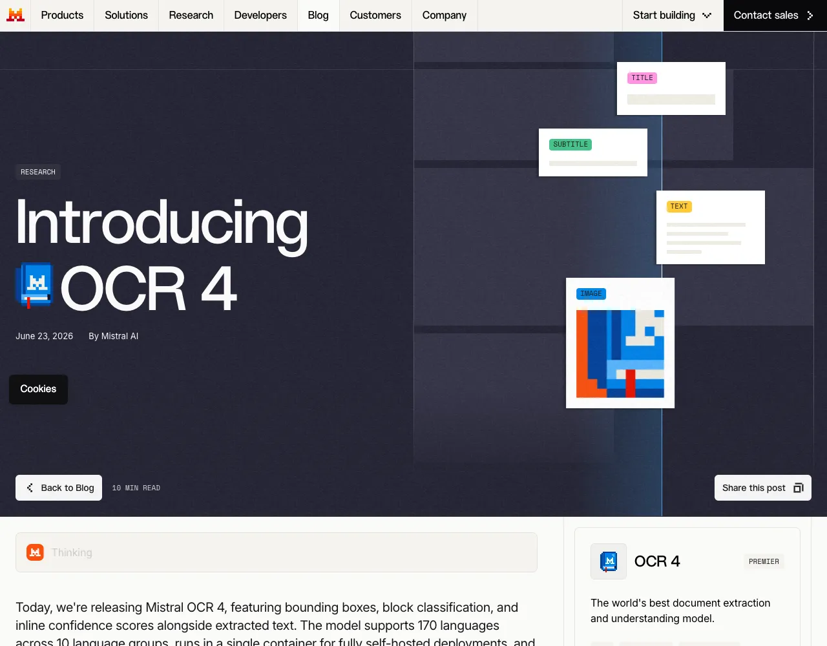Viewport: 827px width, 646px height.
Task: Click the Mistral logo in the navbar
Action: coord(16,15)
